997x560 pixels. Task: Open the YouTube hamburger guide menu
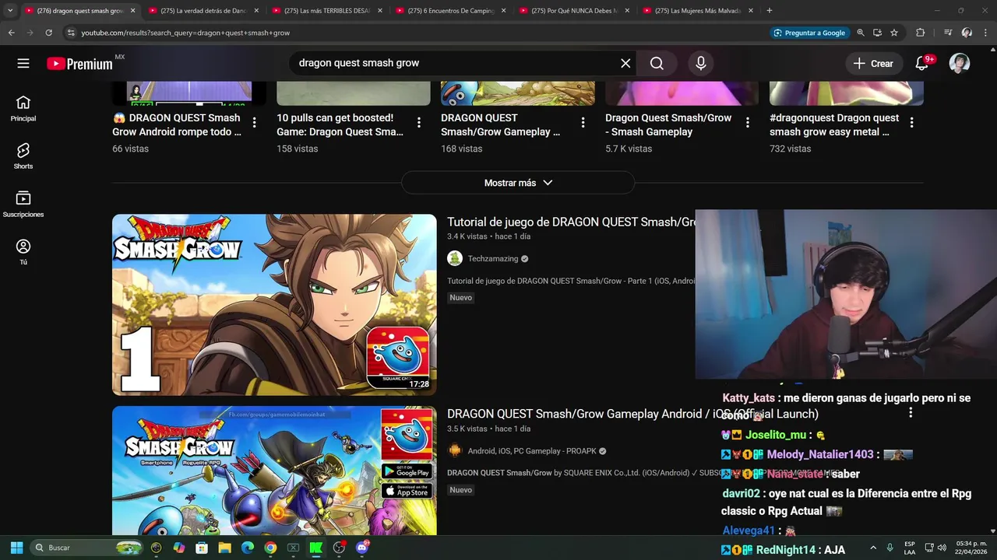[x=23, y=63]
